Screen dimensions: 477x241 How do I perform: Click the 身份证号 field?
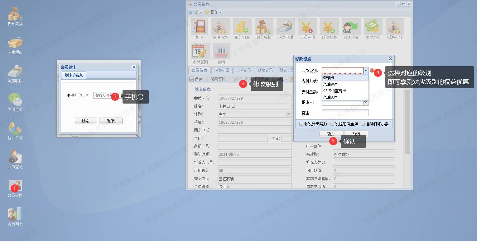(x=254, y=146)
